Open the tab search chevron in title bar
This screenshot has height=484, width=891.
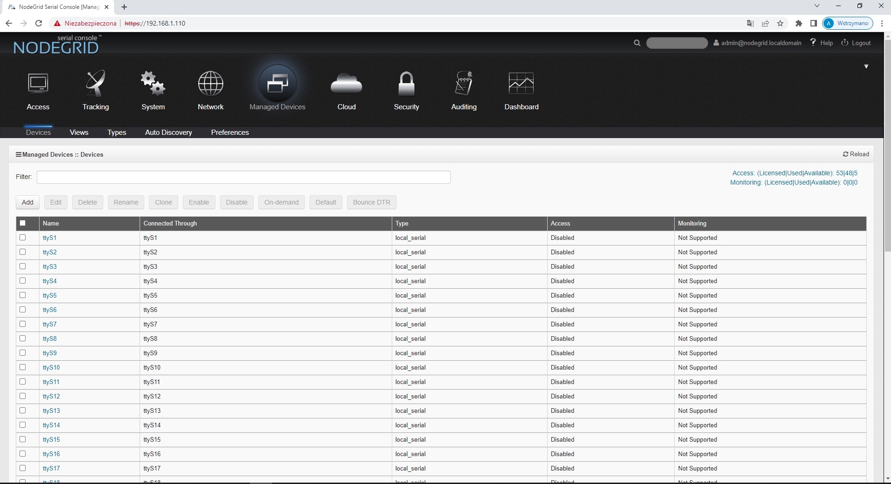(x=817, y=6)
